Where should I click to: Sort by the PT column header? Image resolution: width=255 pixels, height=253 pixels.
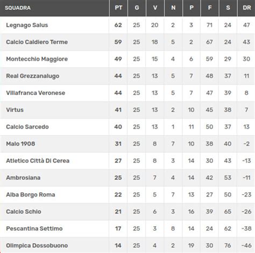(x=118, y=8)
